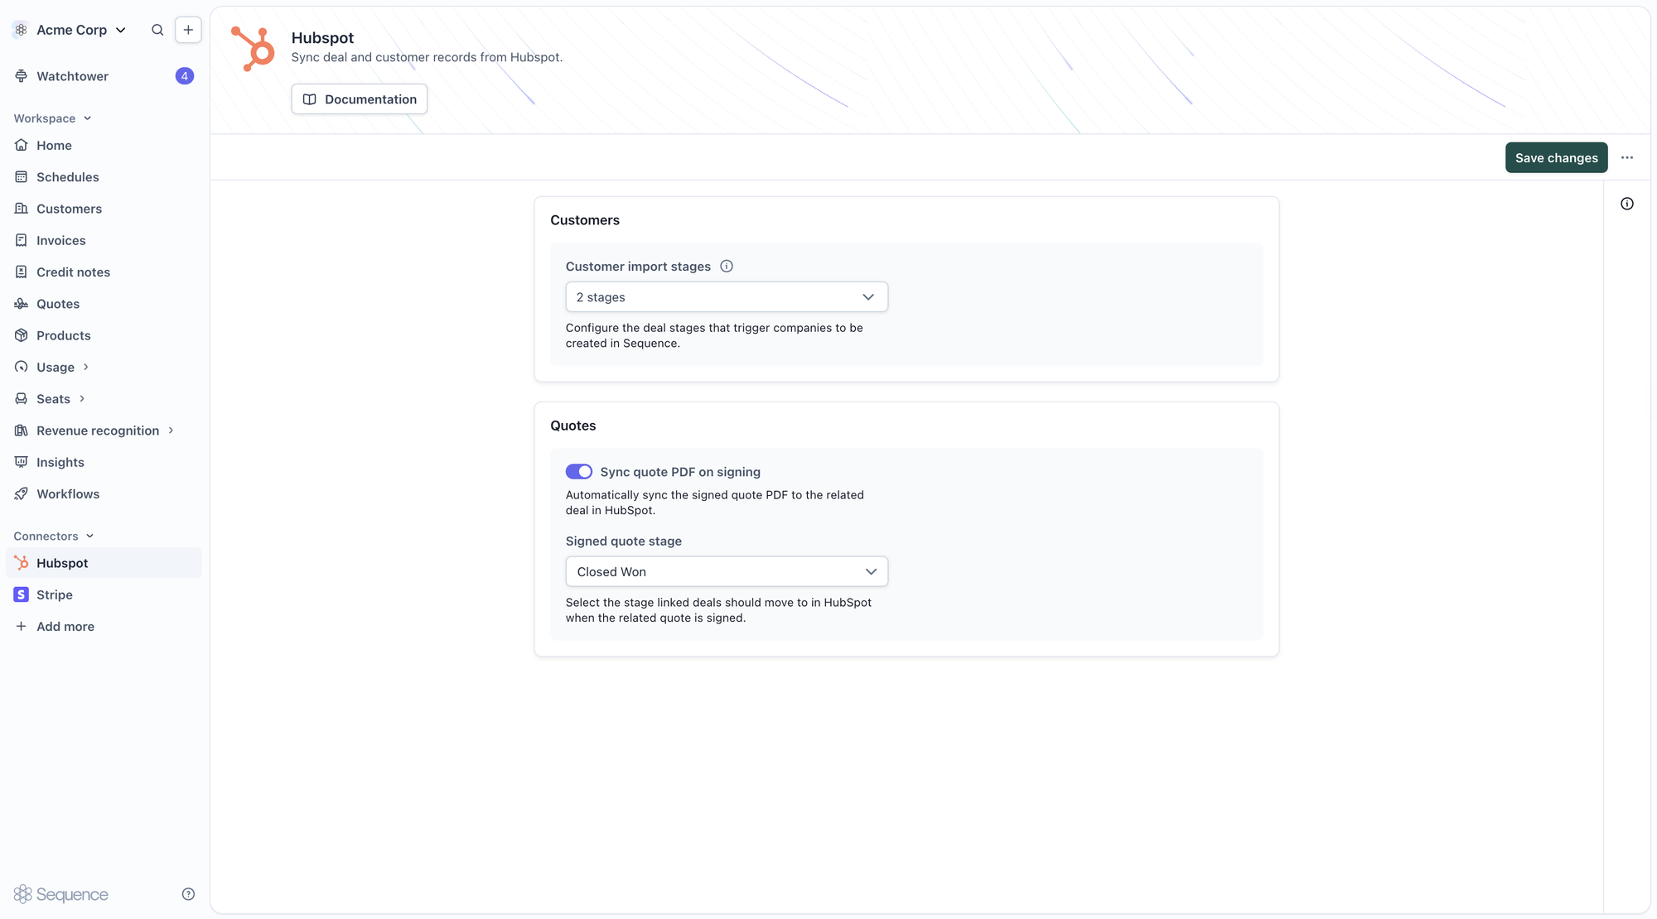This screenshot has width=1657, height=919.
Task: Click the Hubspot connector icon in sidebar
Action: coord(22,563)
